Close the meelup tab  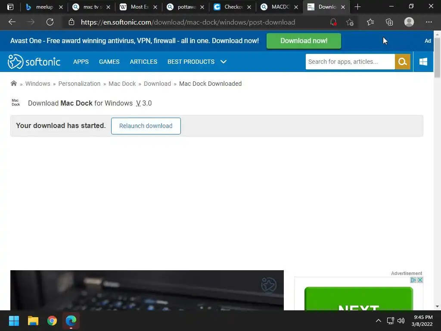click(61, 7)
